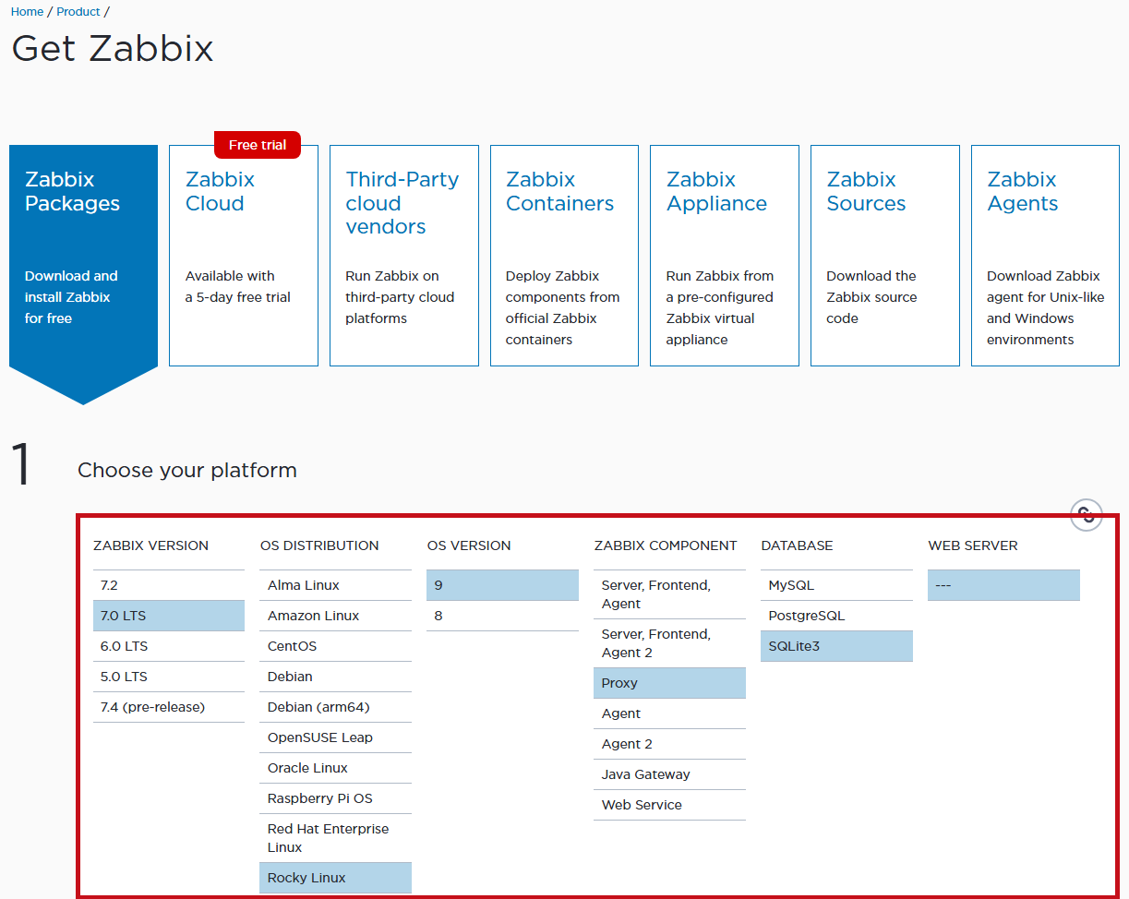Open the Zabbix Sources card
The image size is (1129, 899).
point(885,256)
